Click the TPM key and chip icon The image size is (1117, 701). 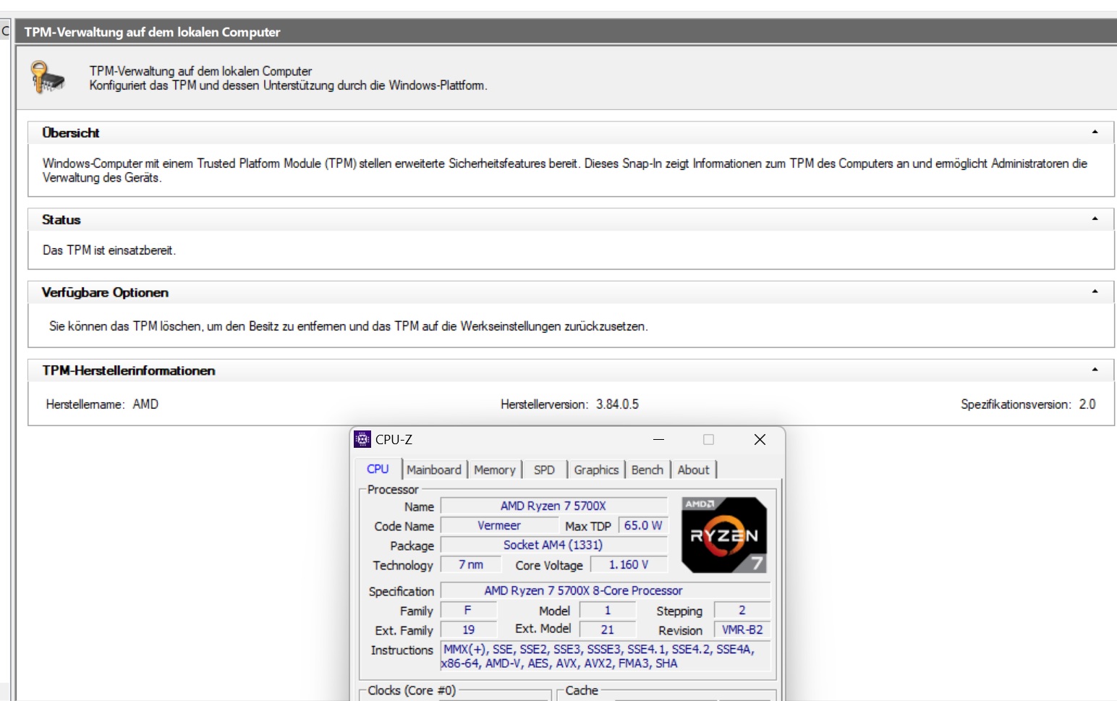(48, 77)
